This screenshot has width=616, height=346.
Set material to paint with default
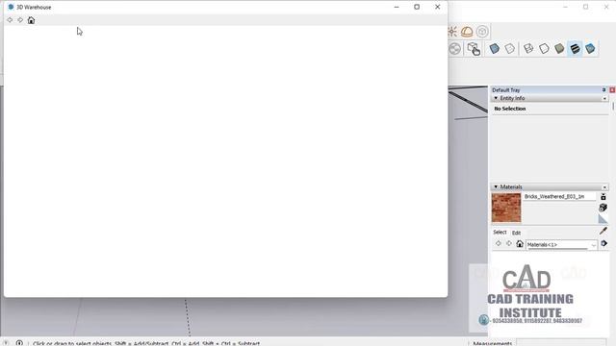(x=603, y=218)
